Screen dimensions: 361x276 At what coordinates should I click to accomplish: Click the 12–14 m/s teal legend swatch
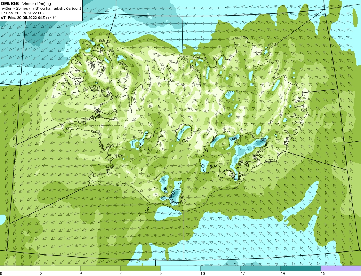coord(261,268)
